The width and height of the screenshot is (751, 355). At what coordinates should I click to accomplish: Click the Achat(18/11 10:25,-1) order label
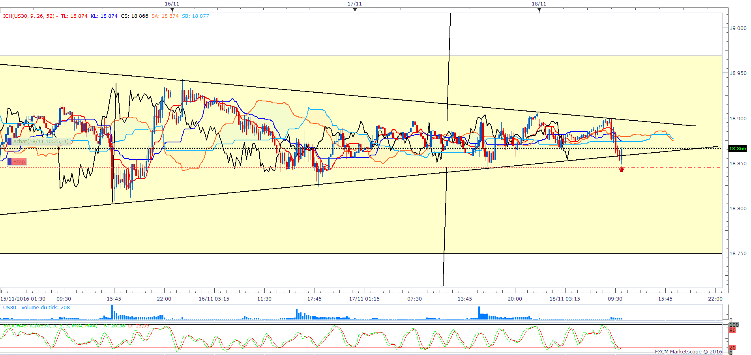[x=41, y=141]
